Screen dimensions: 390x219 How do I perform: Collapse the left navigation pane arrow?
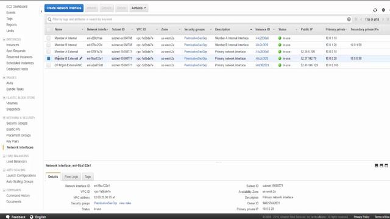click(x=41, y=12)
